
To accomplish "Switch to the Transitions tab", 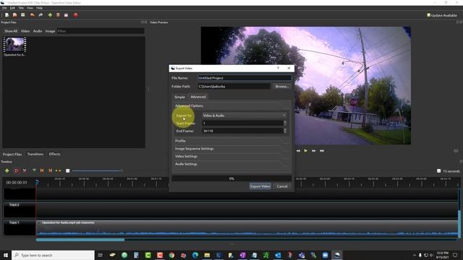I will [x=35, y=154].
